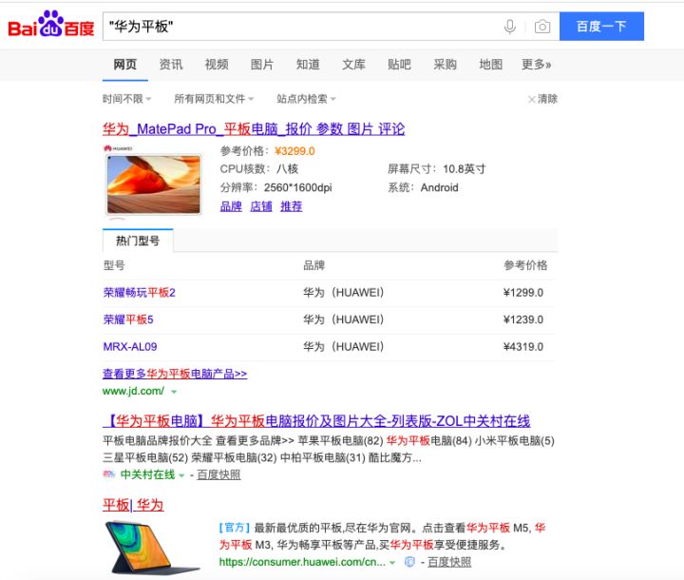Click the 型号 column header

click(114, 265)
